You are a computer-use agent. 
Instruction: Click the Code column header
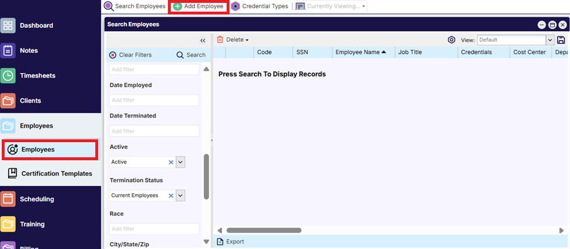coord(273,52)
